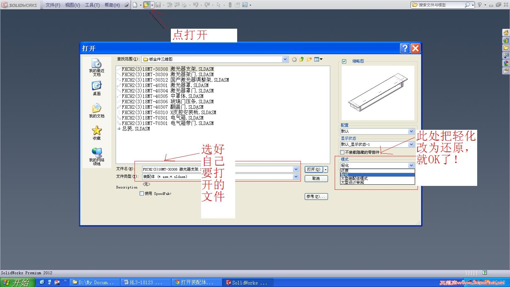Click the 打开 button in the dialog
Image resolution: width=510 pixels, height=287 pixels.
tap(314, 170)
